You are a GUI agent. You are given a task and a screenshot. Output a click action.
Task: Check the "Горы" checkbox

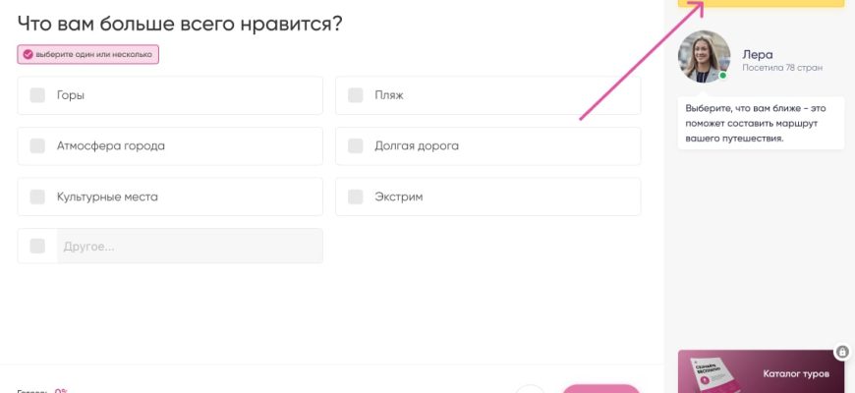click(37, 95)
